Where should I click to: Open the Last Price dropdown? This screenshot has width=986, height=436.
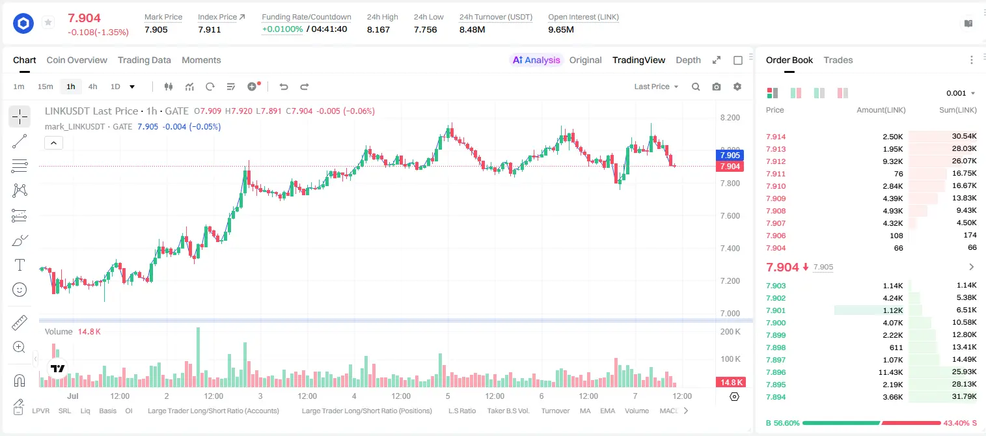point(656,87)
